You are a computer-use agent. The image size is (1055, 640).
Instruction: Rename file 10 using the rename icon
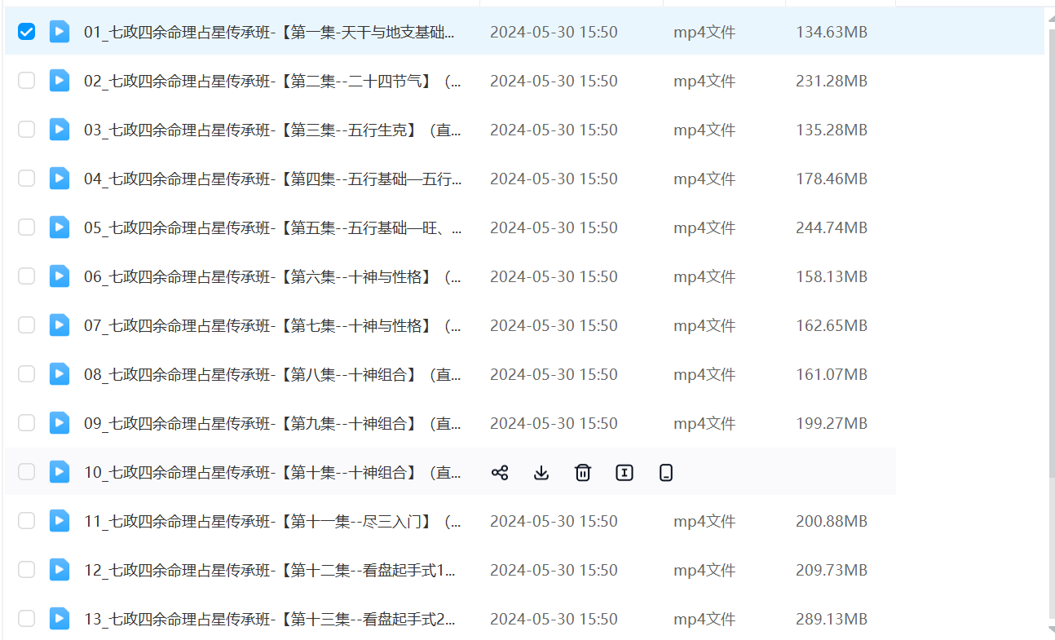625,472
